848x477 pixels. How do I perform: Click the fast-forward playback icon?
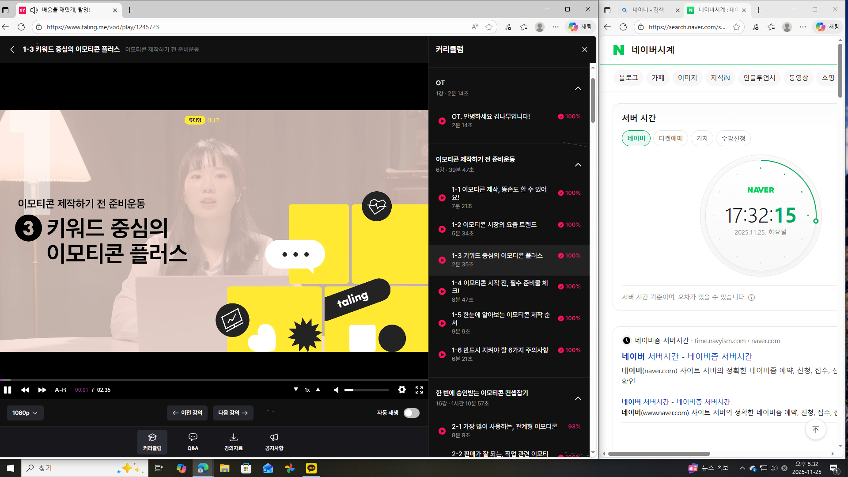point(42,390)
